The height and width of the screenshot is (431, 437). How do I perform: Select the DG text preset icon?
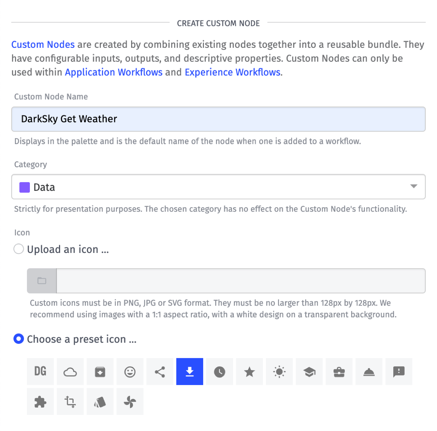[x=40, y=372]
